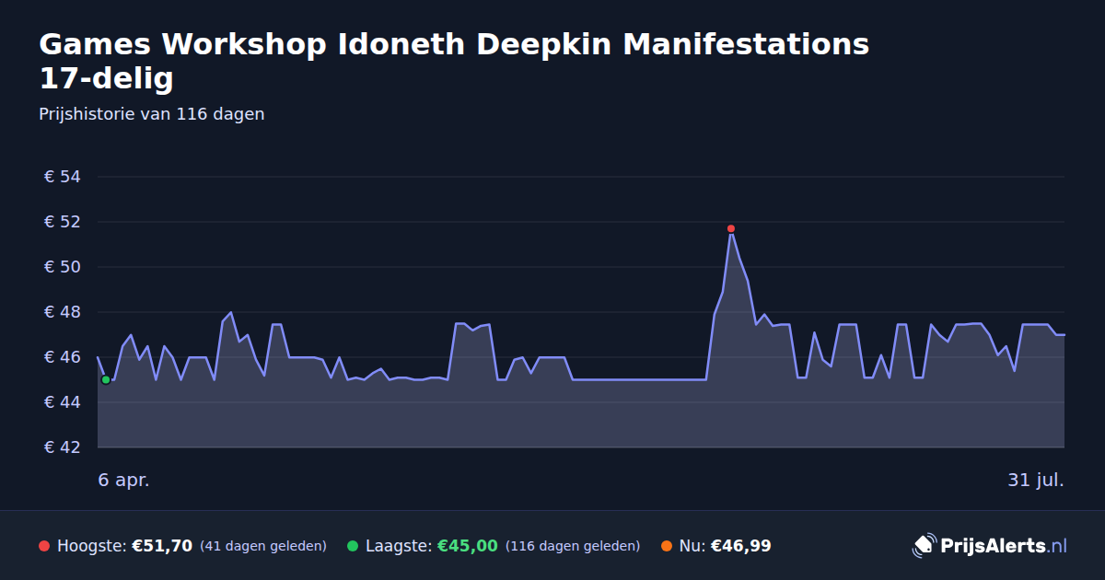
Task: Click the € 44 axis label
Action: pyautogui.click(x=63, y=402)
